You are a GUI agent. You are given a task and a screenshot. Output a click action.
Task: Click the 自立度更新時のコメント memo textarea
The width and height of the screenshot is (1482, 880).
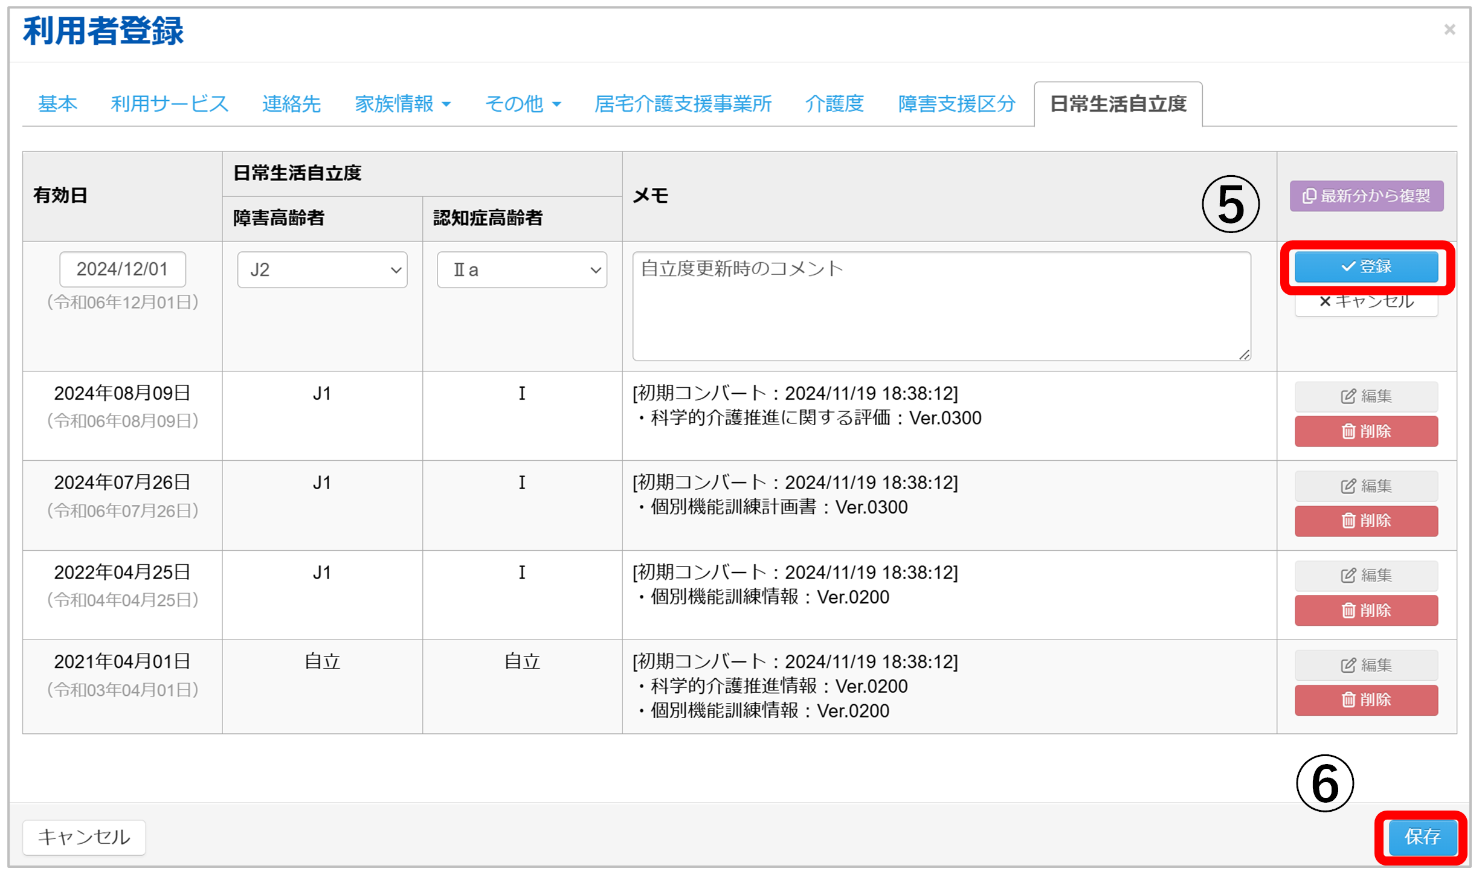(x=941, y=306)
